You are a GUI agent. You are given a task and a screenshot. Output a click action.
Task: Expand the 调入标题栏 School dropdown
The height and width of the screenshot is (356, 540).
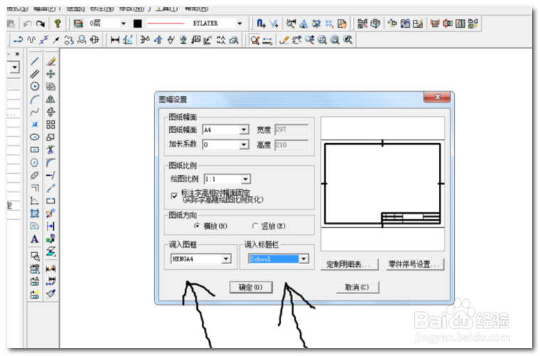(304, 258)
